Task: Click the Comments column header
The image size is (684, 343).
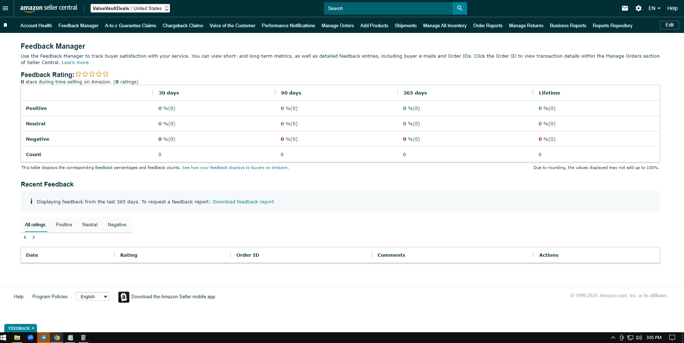Action: tap(391, 255)
